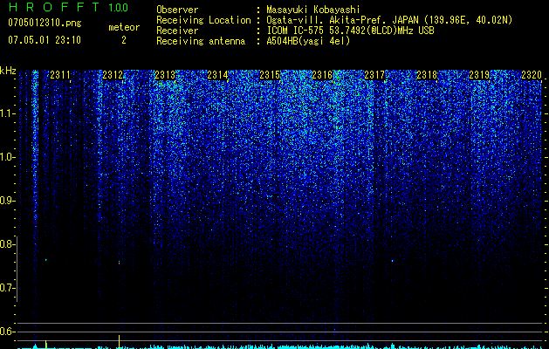
Task: Click the Receiving antenna label
Action: [201, 41]
